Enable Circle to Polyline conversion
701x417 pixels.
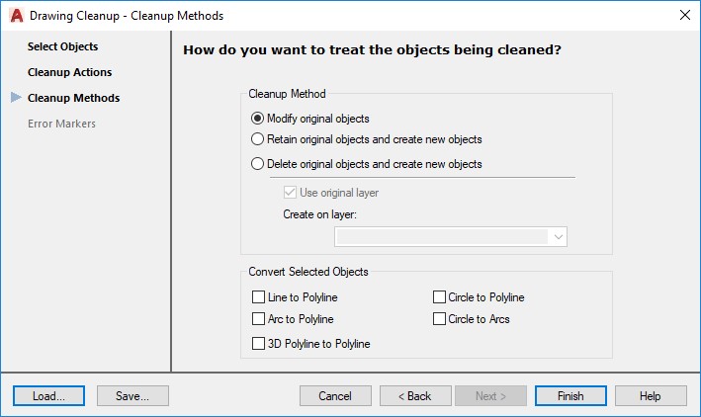click(440, 297)
